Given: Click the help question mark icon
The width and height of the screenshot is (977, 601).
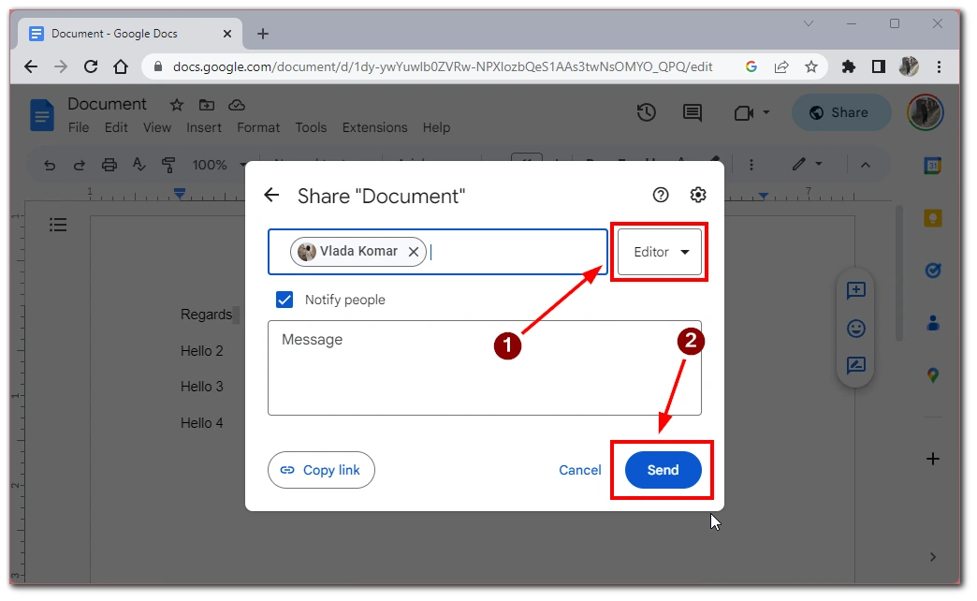Looking at the screenshot, I should point(661,195).
